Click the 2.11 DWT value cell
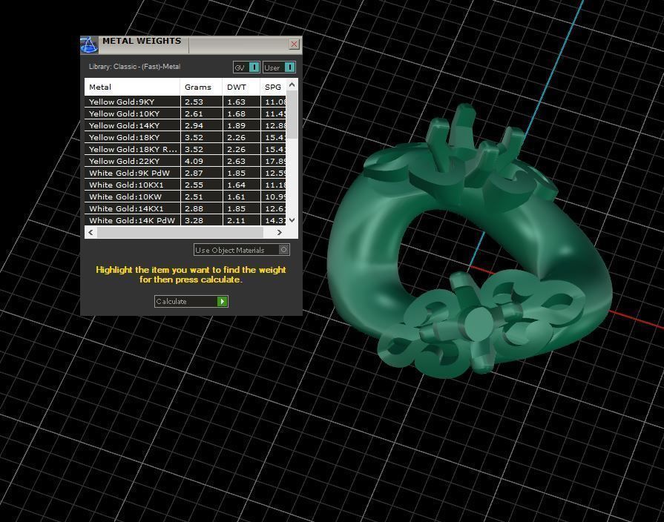Image resolution: width=664 pixels, height=522 pixels. [241, 220]
